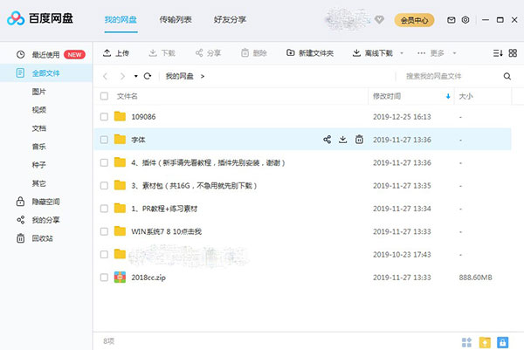Tick the checkbox for folder 109086
This screenshot has width=524, height=350.
[x=104, y=116]
